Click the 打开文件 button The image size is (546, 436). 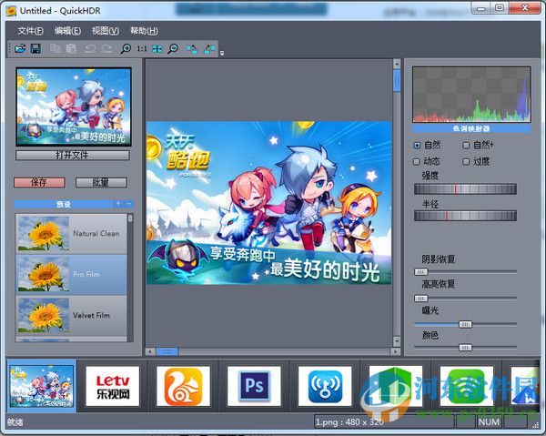pyautogui.click(x=73, y=155)
